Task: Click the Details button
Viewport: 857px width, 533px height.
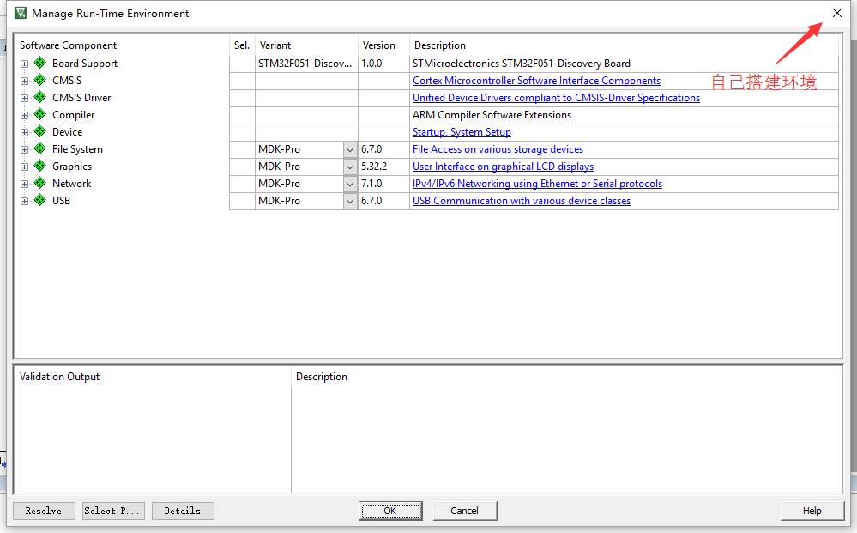Action: tap(183, 511)
